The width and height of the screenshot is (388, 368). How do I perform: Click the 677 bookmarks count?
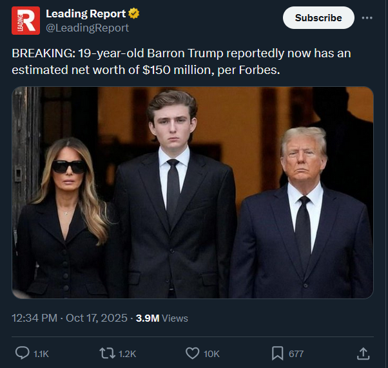[x=296, y=354]
